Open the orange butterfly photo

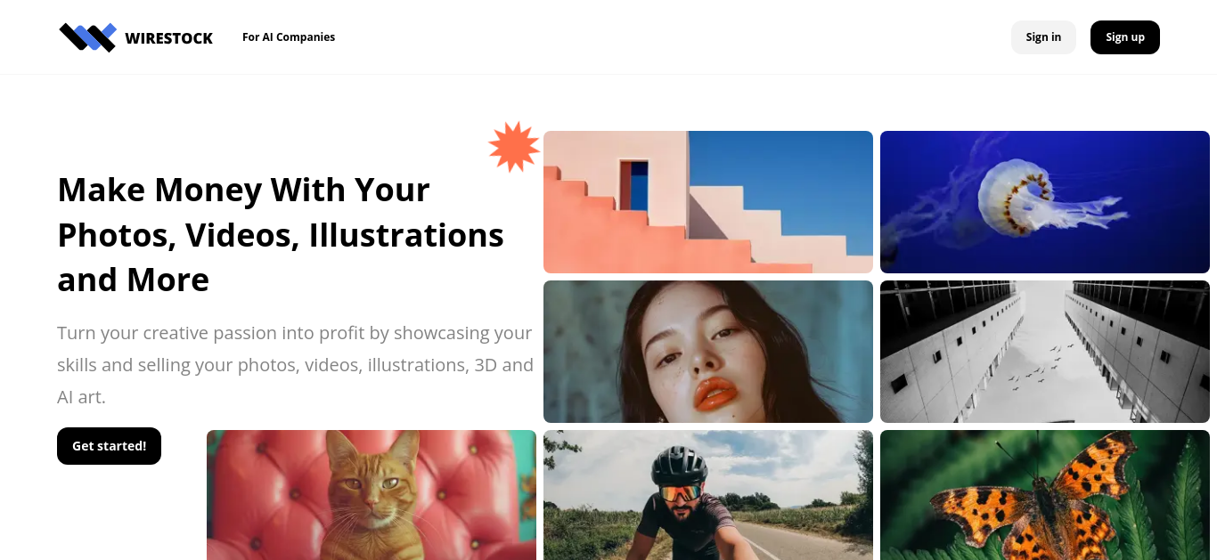[1045, 495]
